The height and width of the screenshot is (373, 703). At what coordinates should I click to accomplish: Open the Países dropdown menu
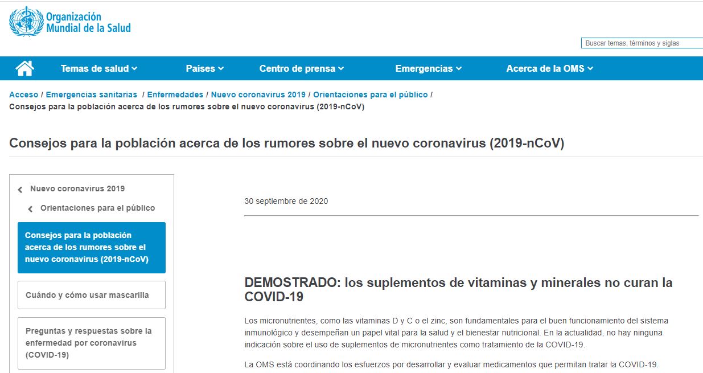(x=204, y=68)
